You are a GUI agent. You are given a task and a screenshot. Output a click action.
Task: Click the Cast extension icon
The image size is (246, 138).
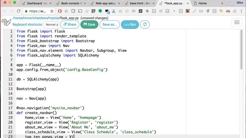tap(80, 11)
